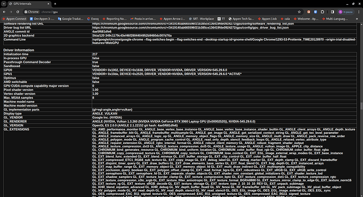
Task: Show hidden bookmarks with double chevron
Action: click(x=357, y=19)
